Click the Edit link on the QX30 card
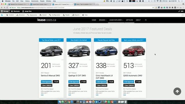Image resolution: width=185 pixels, height=104 pixels. [x=125, y=95]
